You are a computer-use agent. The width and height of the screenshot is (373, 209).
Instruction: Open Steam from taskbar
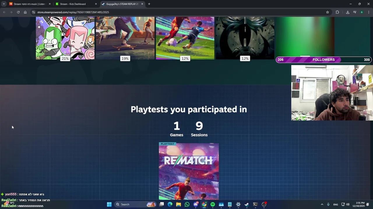pyautogui.click(x=247, y=204)
